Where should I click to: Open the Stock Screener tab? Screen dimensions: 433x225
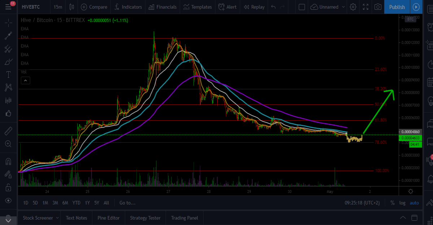tap(38, 218)
